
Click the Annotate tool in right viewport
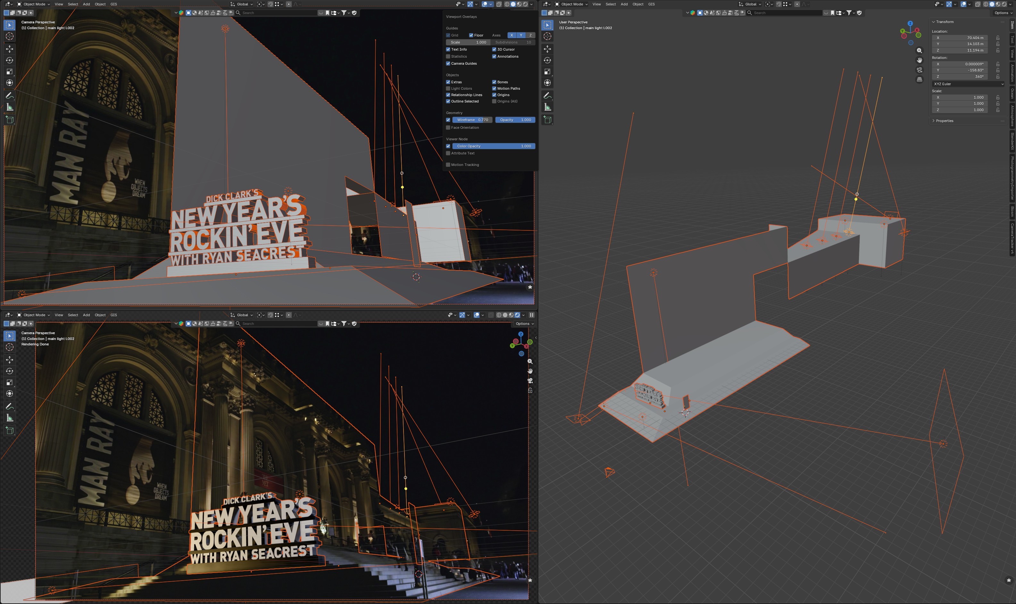click(x=547, y=96)
